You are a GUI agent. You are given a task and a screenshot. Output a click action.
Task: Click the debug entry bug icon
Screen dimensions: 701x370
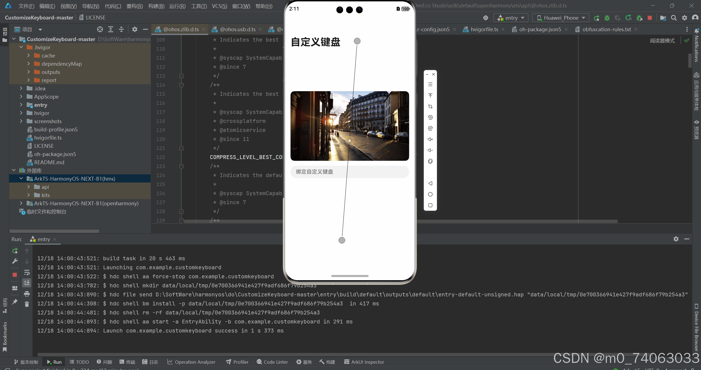[x=607, y=18]
